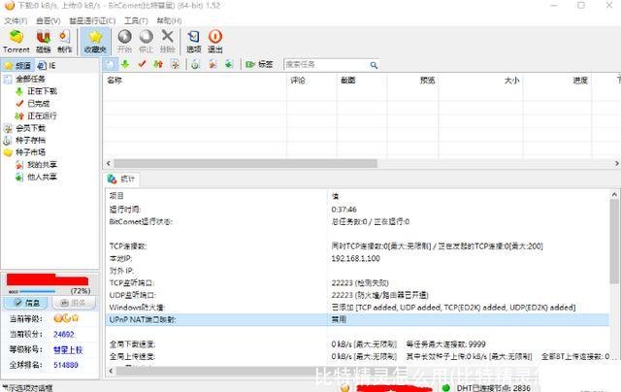
Task: Click the statistics vertical scrollbar thumb
Action: click(614, 242)
